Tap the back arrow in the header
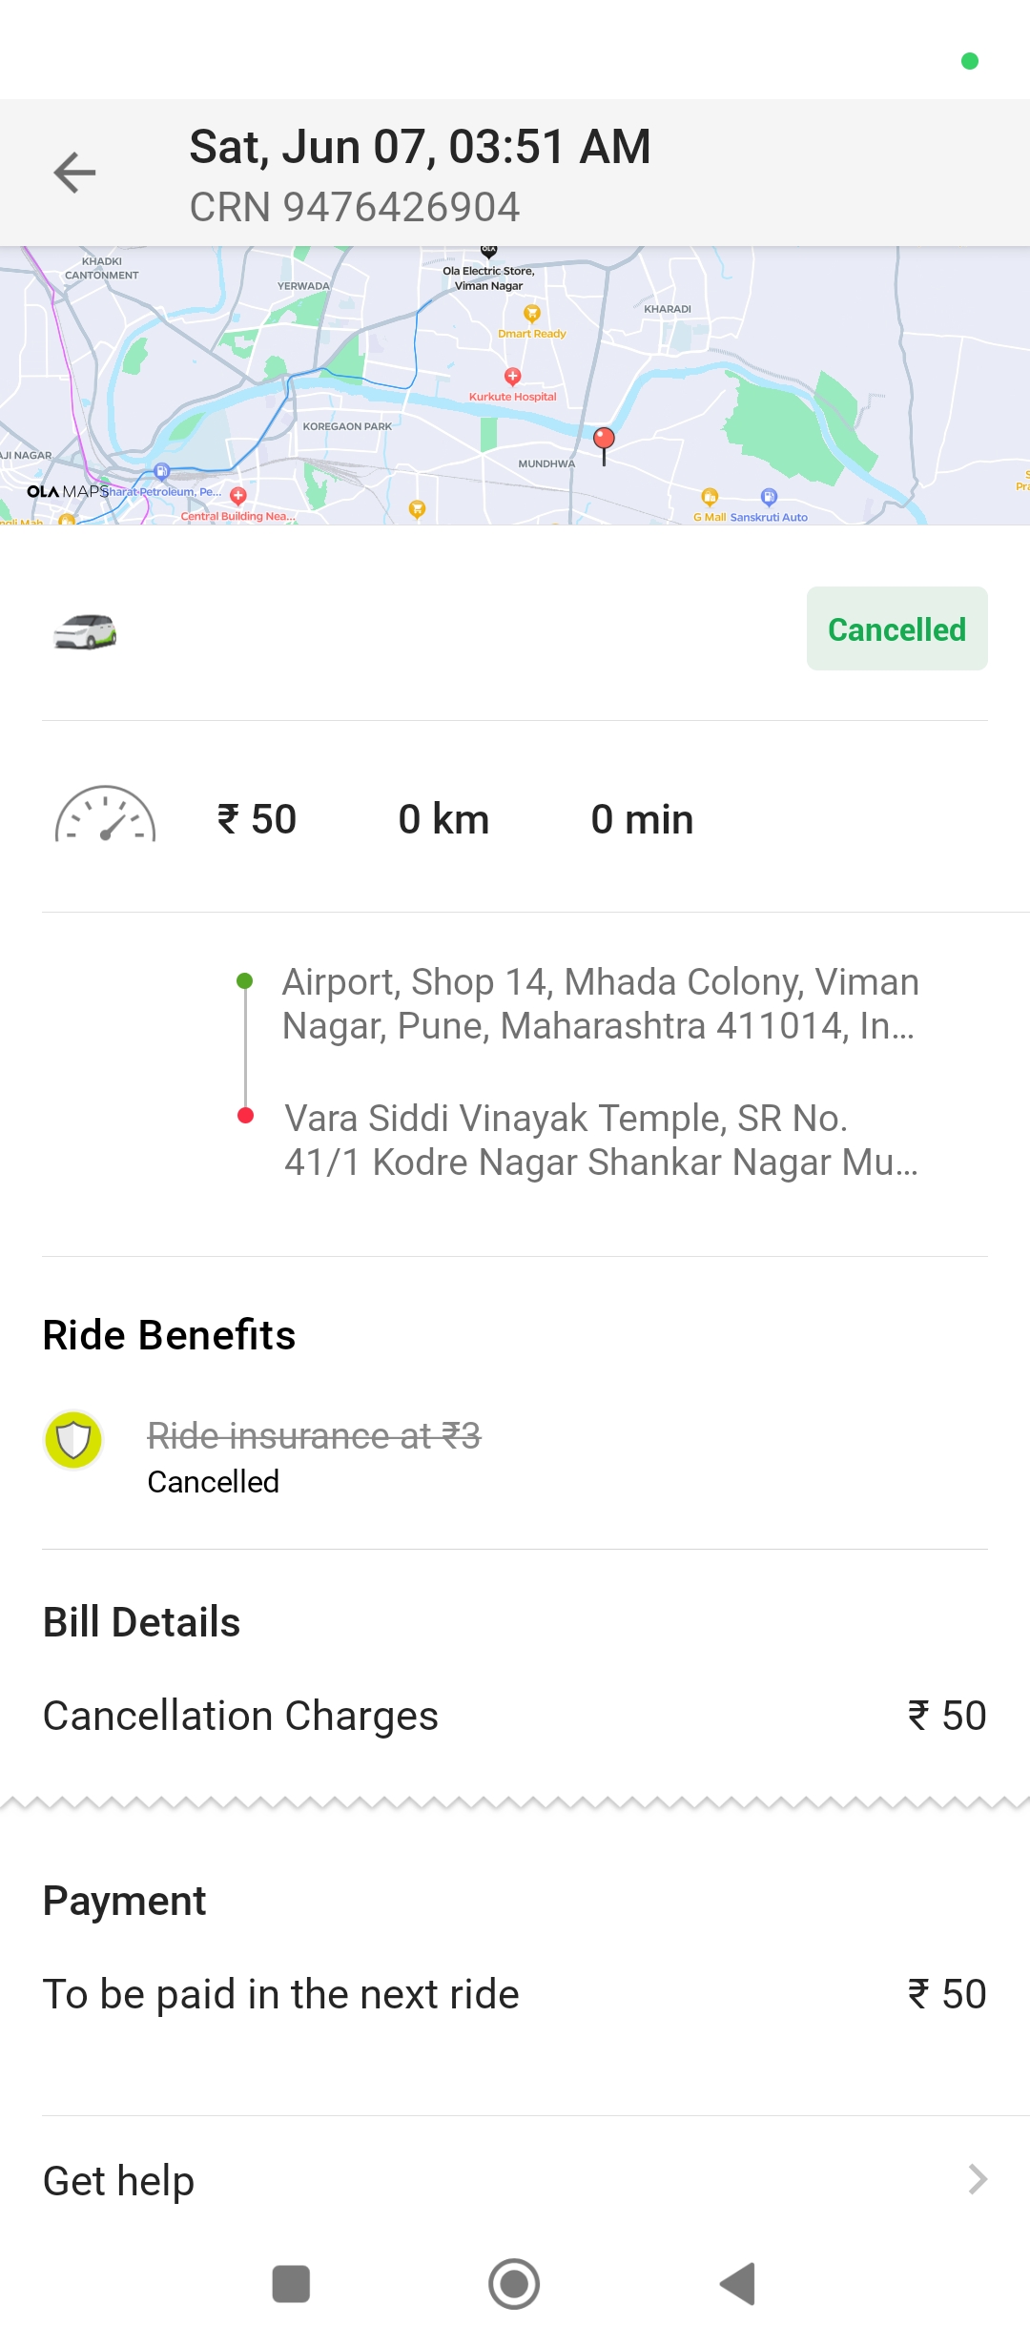The height and width of the screenshot is (2346, 1030). click(74, 173)
